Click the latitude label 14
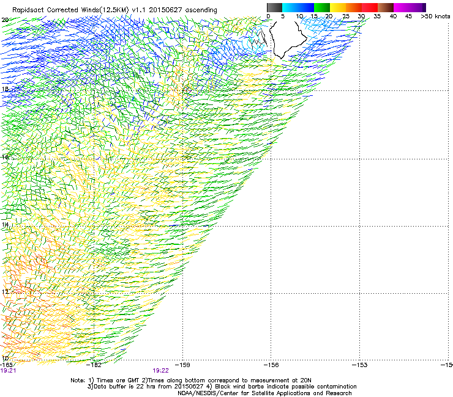This screenshot has width=453, height=397. (5, 225)
